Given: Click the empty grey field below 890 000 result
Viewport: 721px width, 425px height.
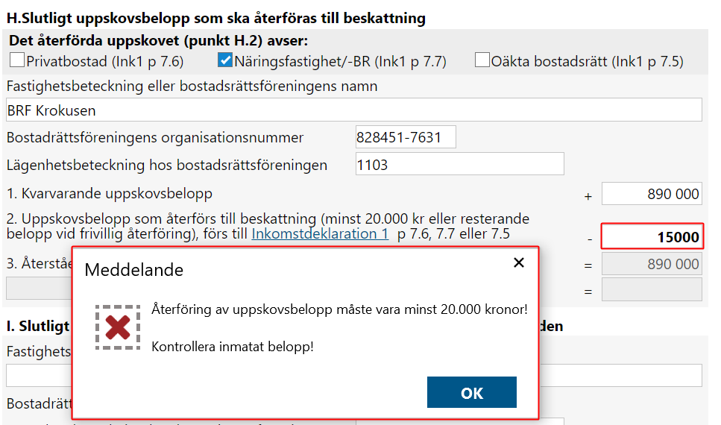Looking at the screenshot, I should coord(652,289).
